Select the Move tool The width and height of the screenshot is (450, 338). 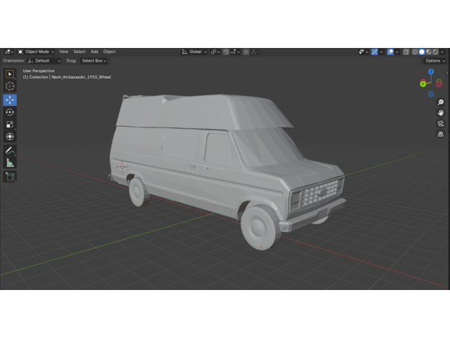[x=10, y=100]
